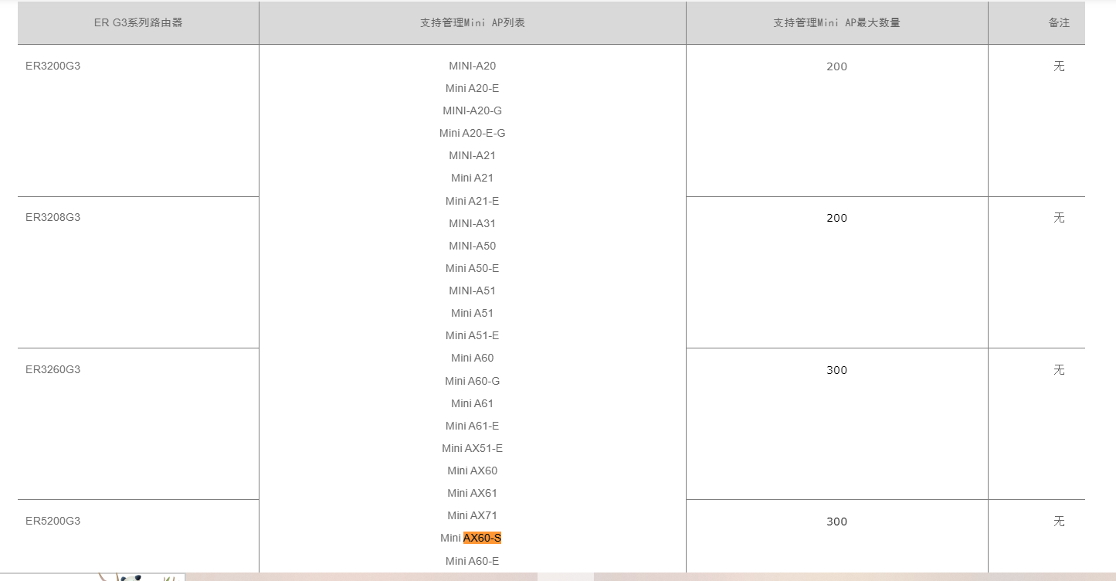The width and height of the screenshot is (1116, 581).
Task: Click the '支持管理Mini AP最大数量' column header
Action: click(x=836, y=23)
